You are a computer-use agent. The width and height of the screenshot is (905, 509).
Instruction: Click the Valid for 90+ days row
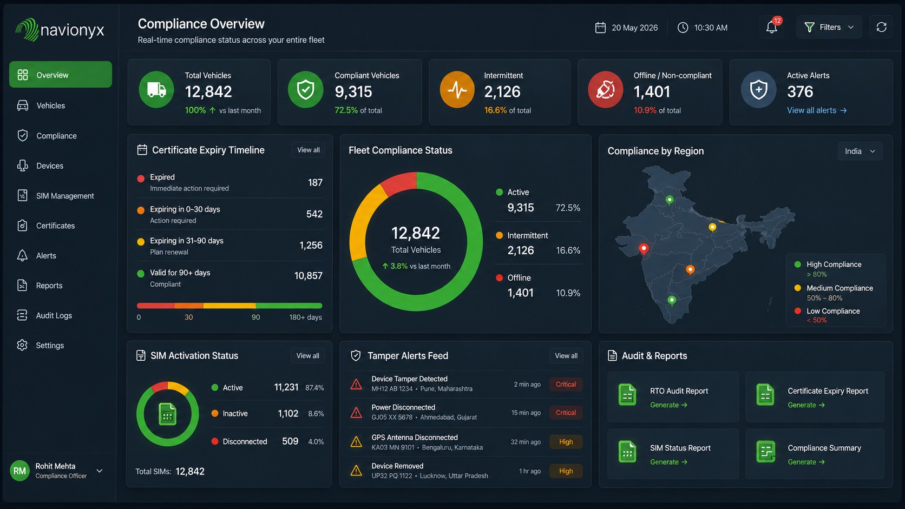pos(229,277)
